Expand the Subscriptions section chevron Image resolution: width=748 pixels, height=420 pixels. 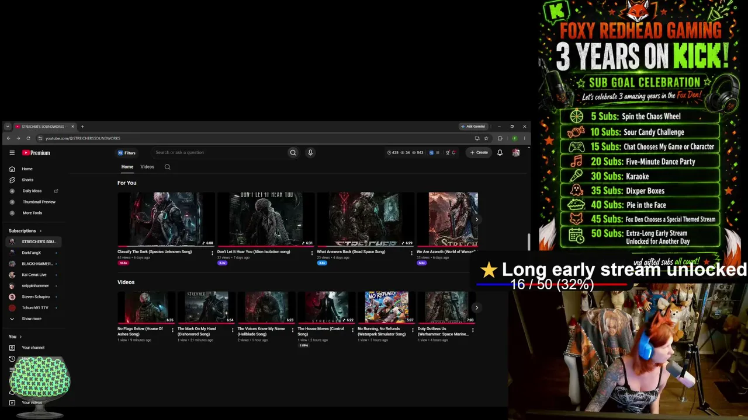(x=40, y=231)
